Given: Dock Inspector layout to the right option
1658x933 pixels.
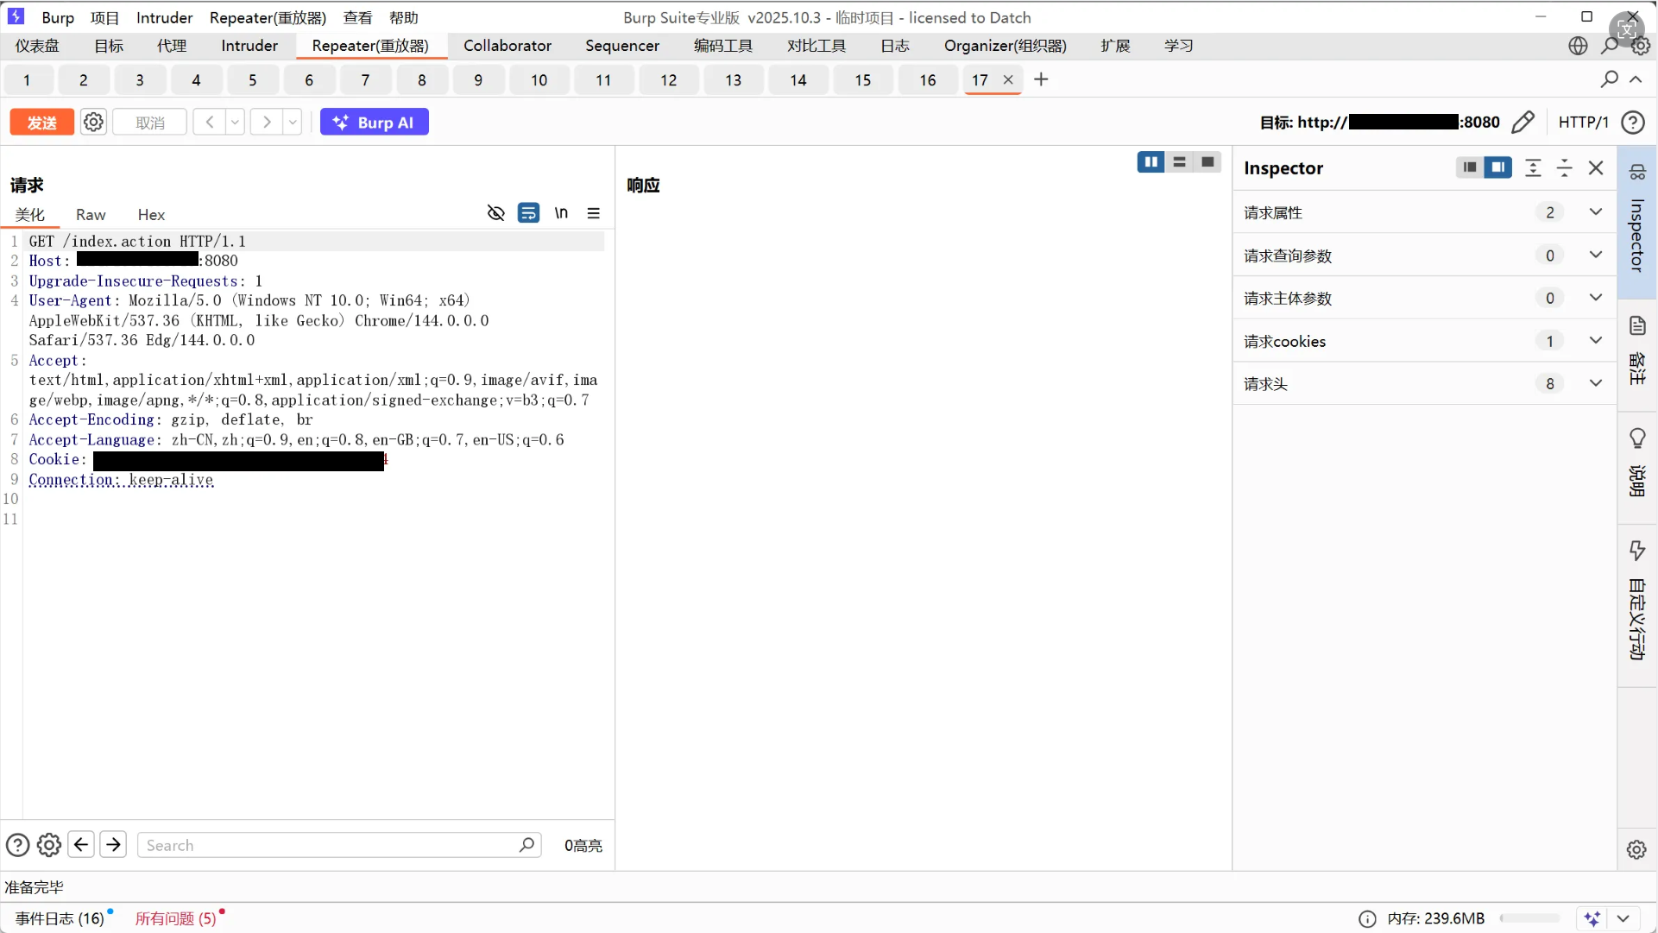Looking at the screenshot, I should pos(1498,167).
